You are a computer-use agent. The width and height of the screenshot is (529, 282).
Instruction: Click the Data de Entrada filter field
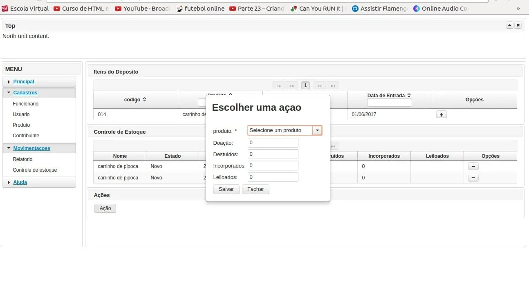389,103
